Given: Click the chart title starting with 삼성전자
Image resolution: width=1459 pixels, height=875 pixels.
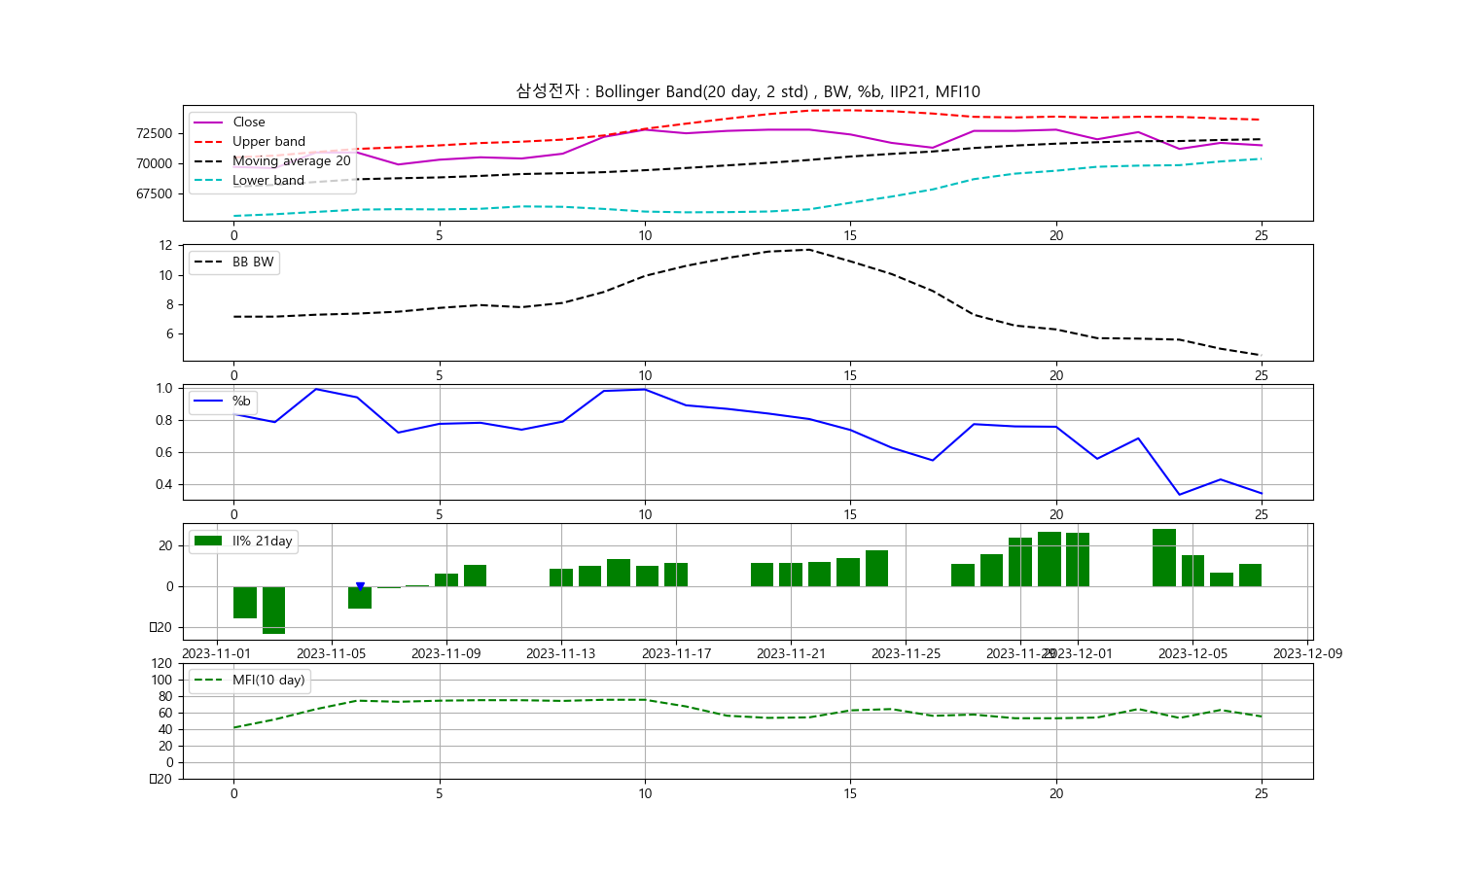Looking at the screenshot, I should pyautogui.click(x=748, y=91).
